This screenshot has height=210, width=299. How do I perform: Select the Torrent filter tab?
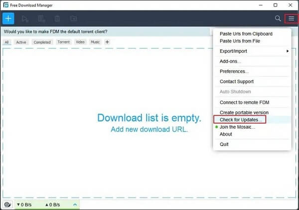coord(64,42)
